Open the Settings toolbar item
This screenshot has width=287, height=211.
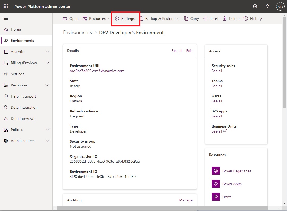(x=125, y=19)
